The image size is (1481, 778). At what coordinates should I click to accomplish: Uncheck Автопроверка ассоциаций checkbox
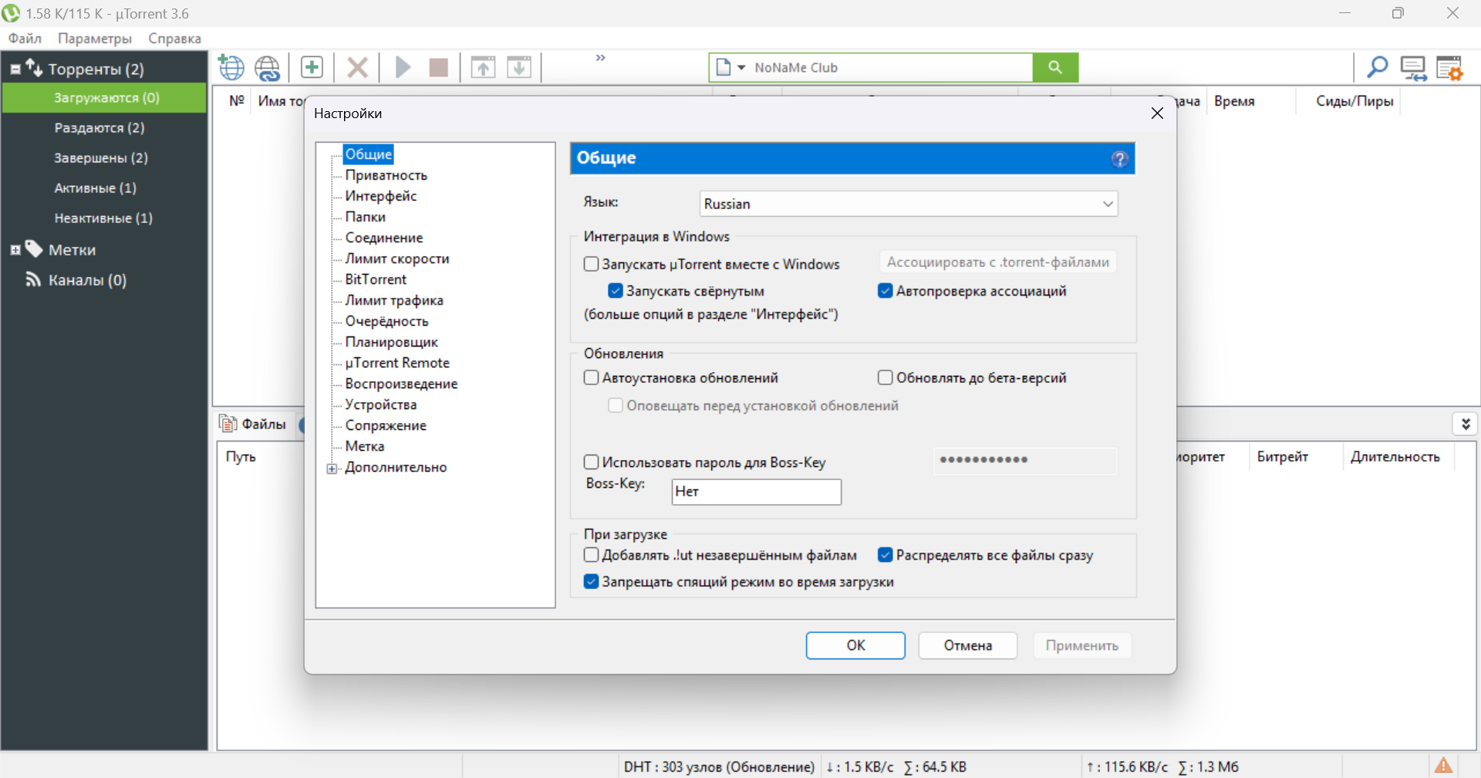886,291
